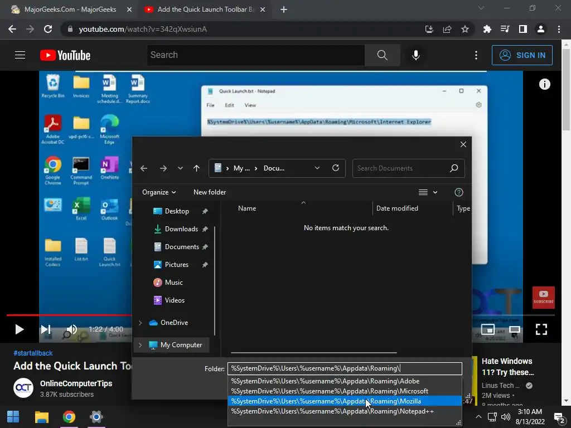
Task: Open Notepad Edit menu in video
Action: (x=229, y=105)
